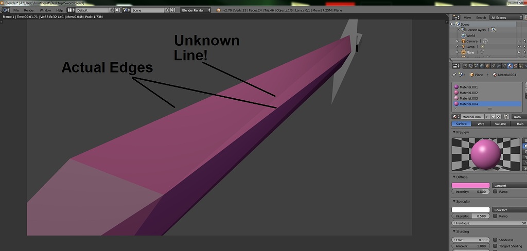Open the Outliner View menu
The height and width of the screenshot is (251, 527).
pyautogui.click(x=467, y=17)
